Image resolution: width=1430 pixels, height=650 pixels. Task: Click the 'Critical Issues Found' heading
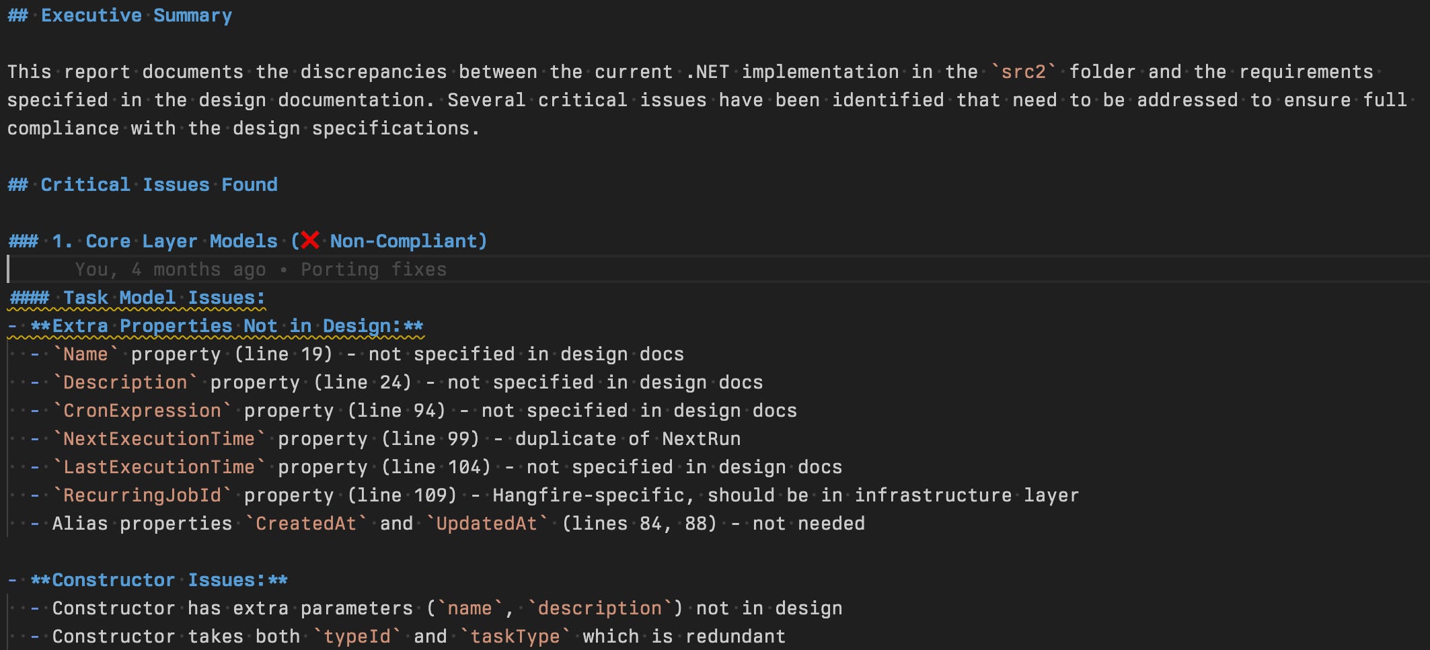click(159, 185)
